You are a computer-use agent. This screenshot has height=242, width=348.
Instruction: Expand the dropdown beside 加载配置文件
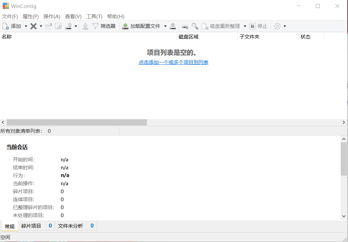[165, 26]
